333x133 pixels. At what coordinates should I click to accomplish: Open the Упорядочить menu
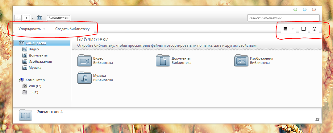[32, 29]
